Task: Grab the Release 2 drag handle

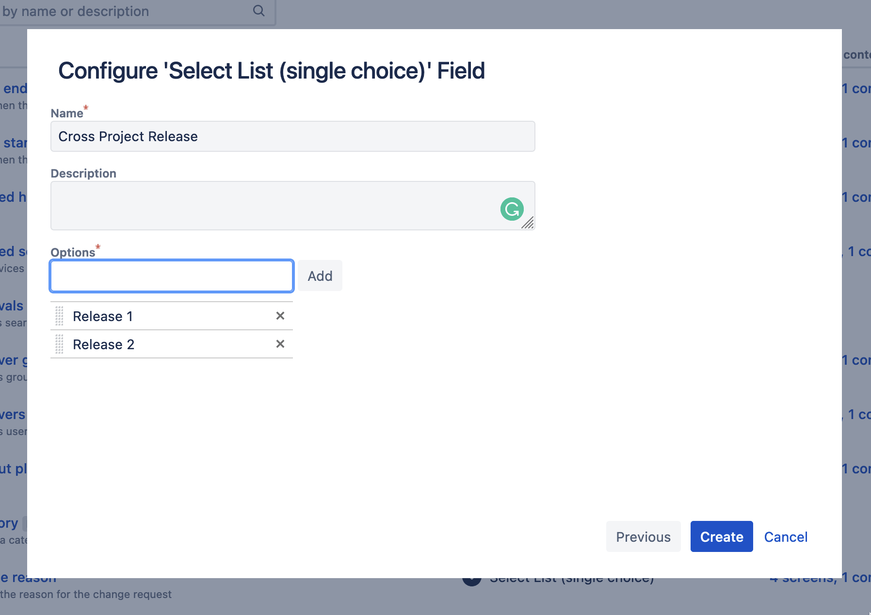Action: click(59, 344)
